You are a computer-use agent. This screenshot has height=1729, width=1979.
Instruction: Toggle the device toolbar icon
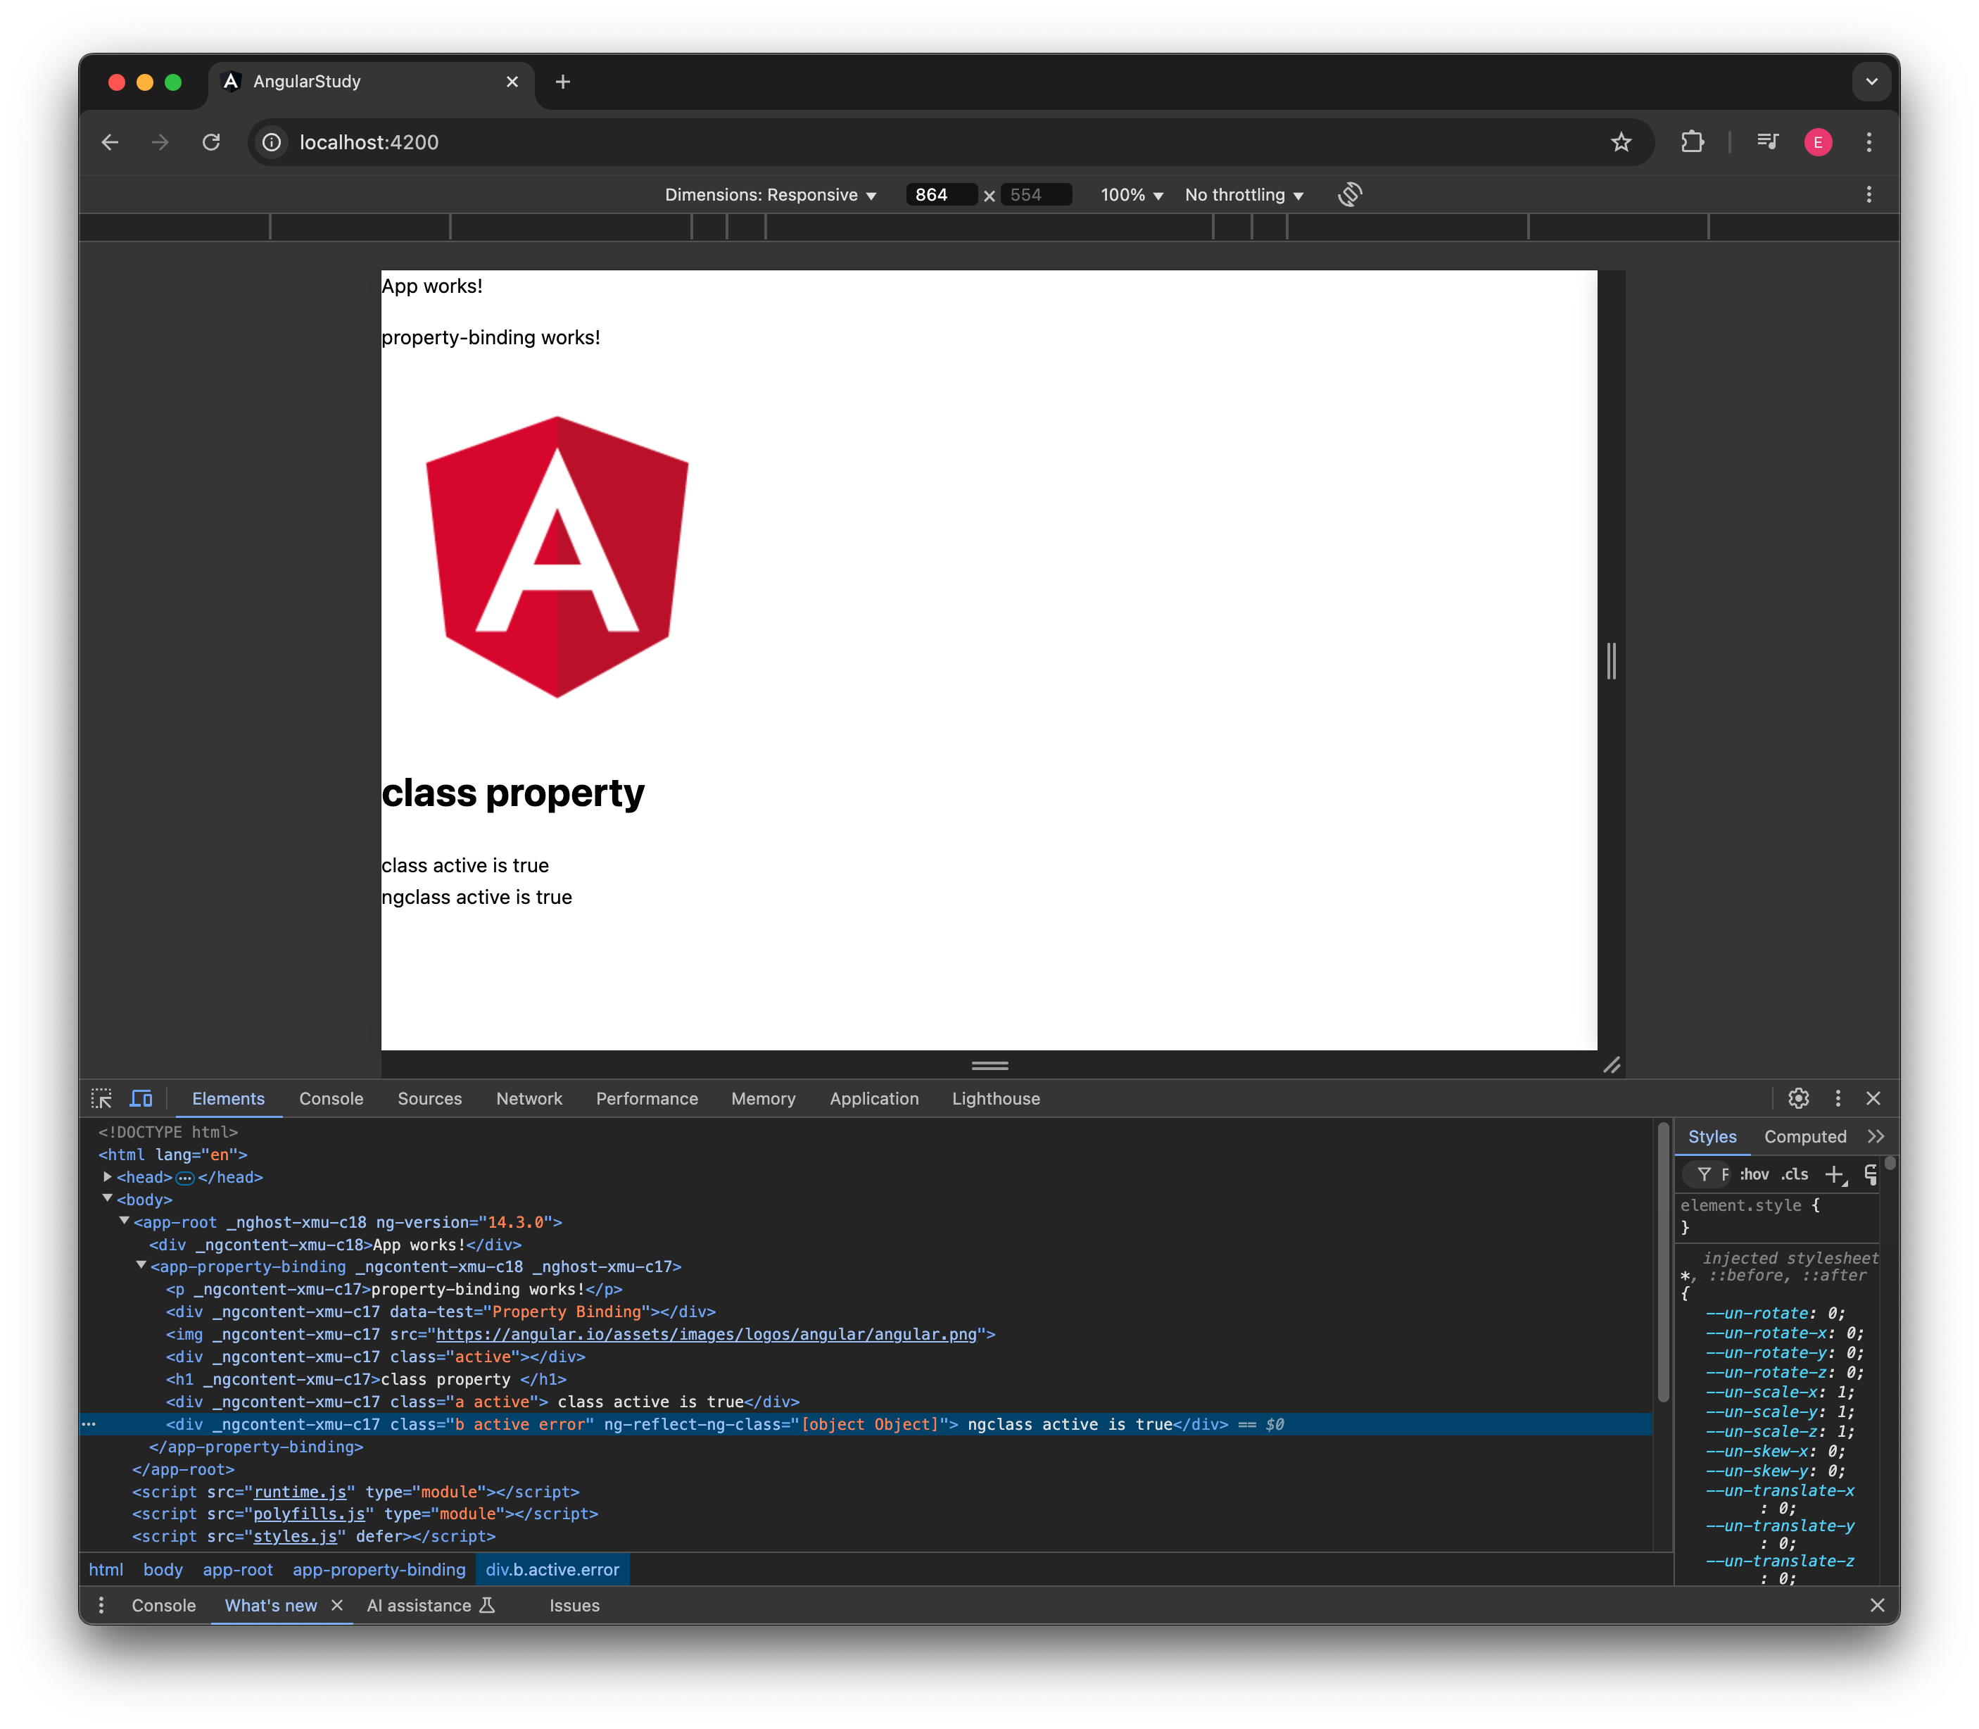(x=141, y=1098)
